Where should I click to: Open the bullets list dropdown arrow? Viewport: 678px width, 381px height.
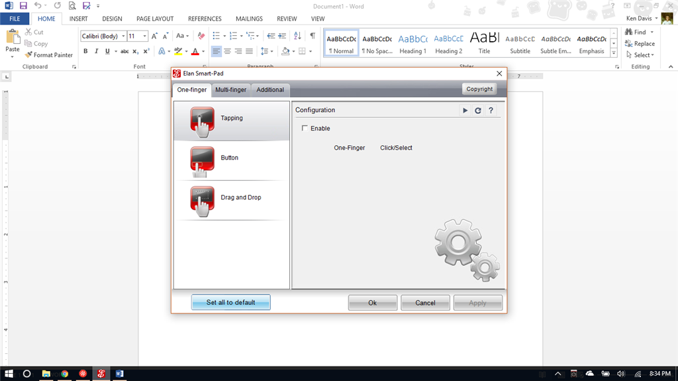[x=224, y=36]
